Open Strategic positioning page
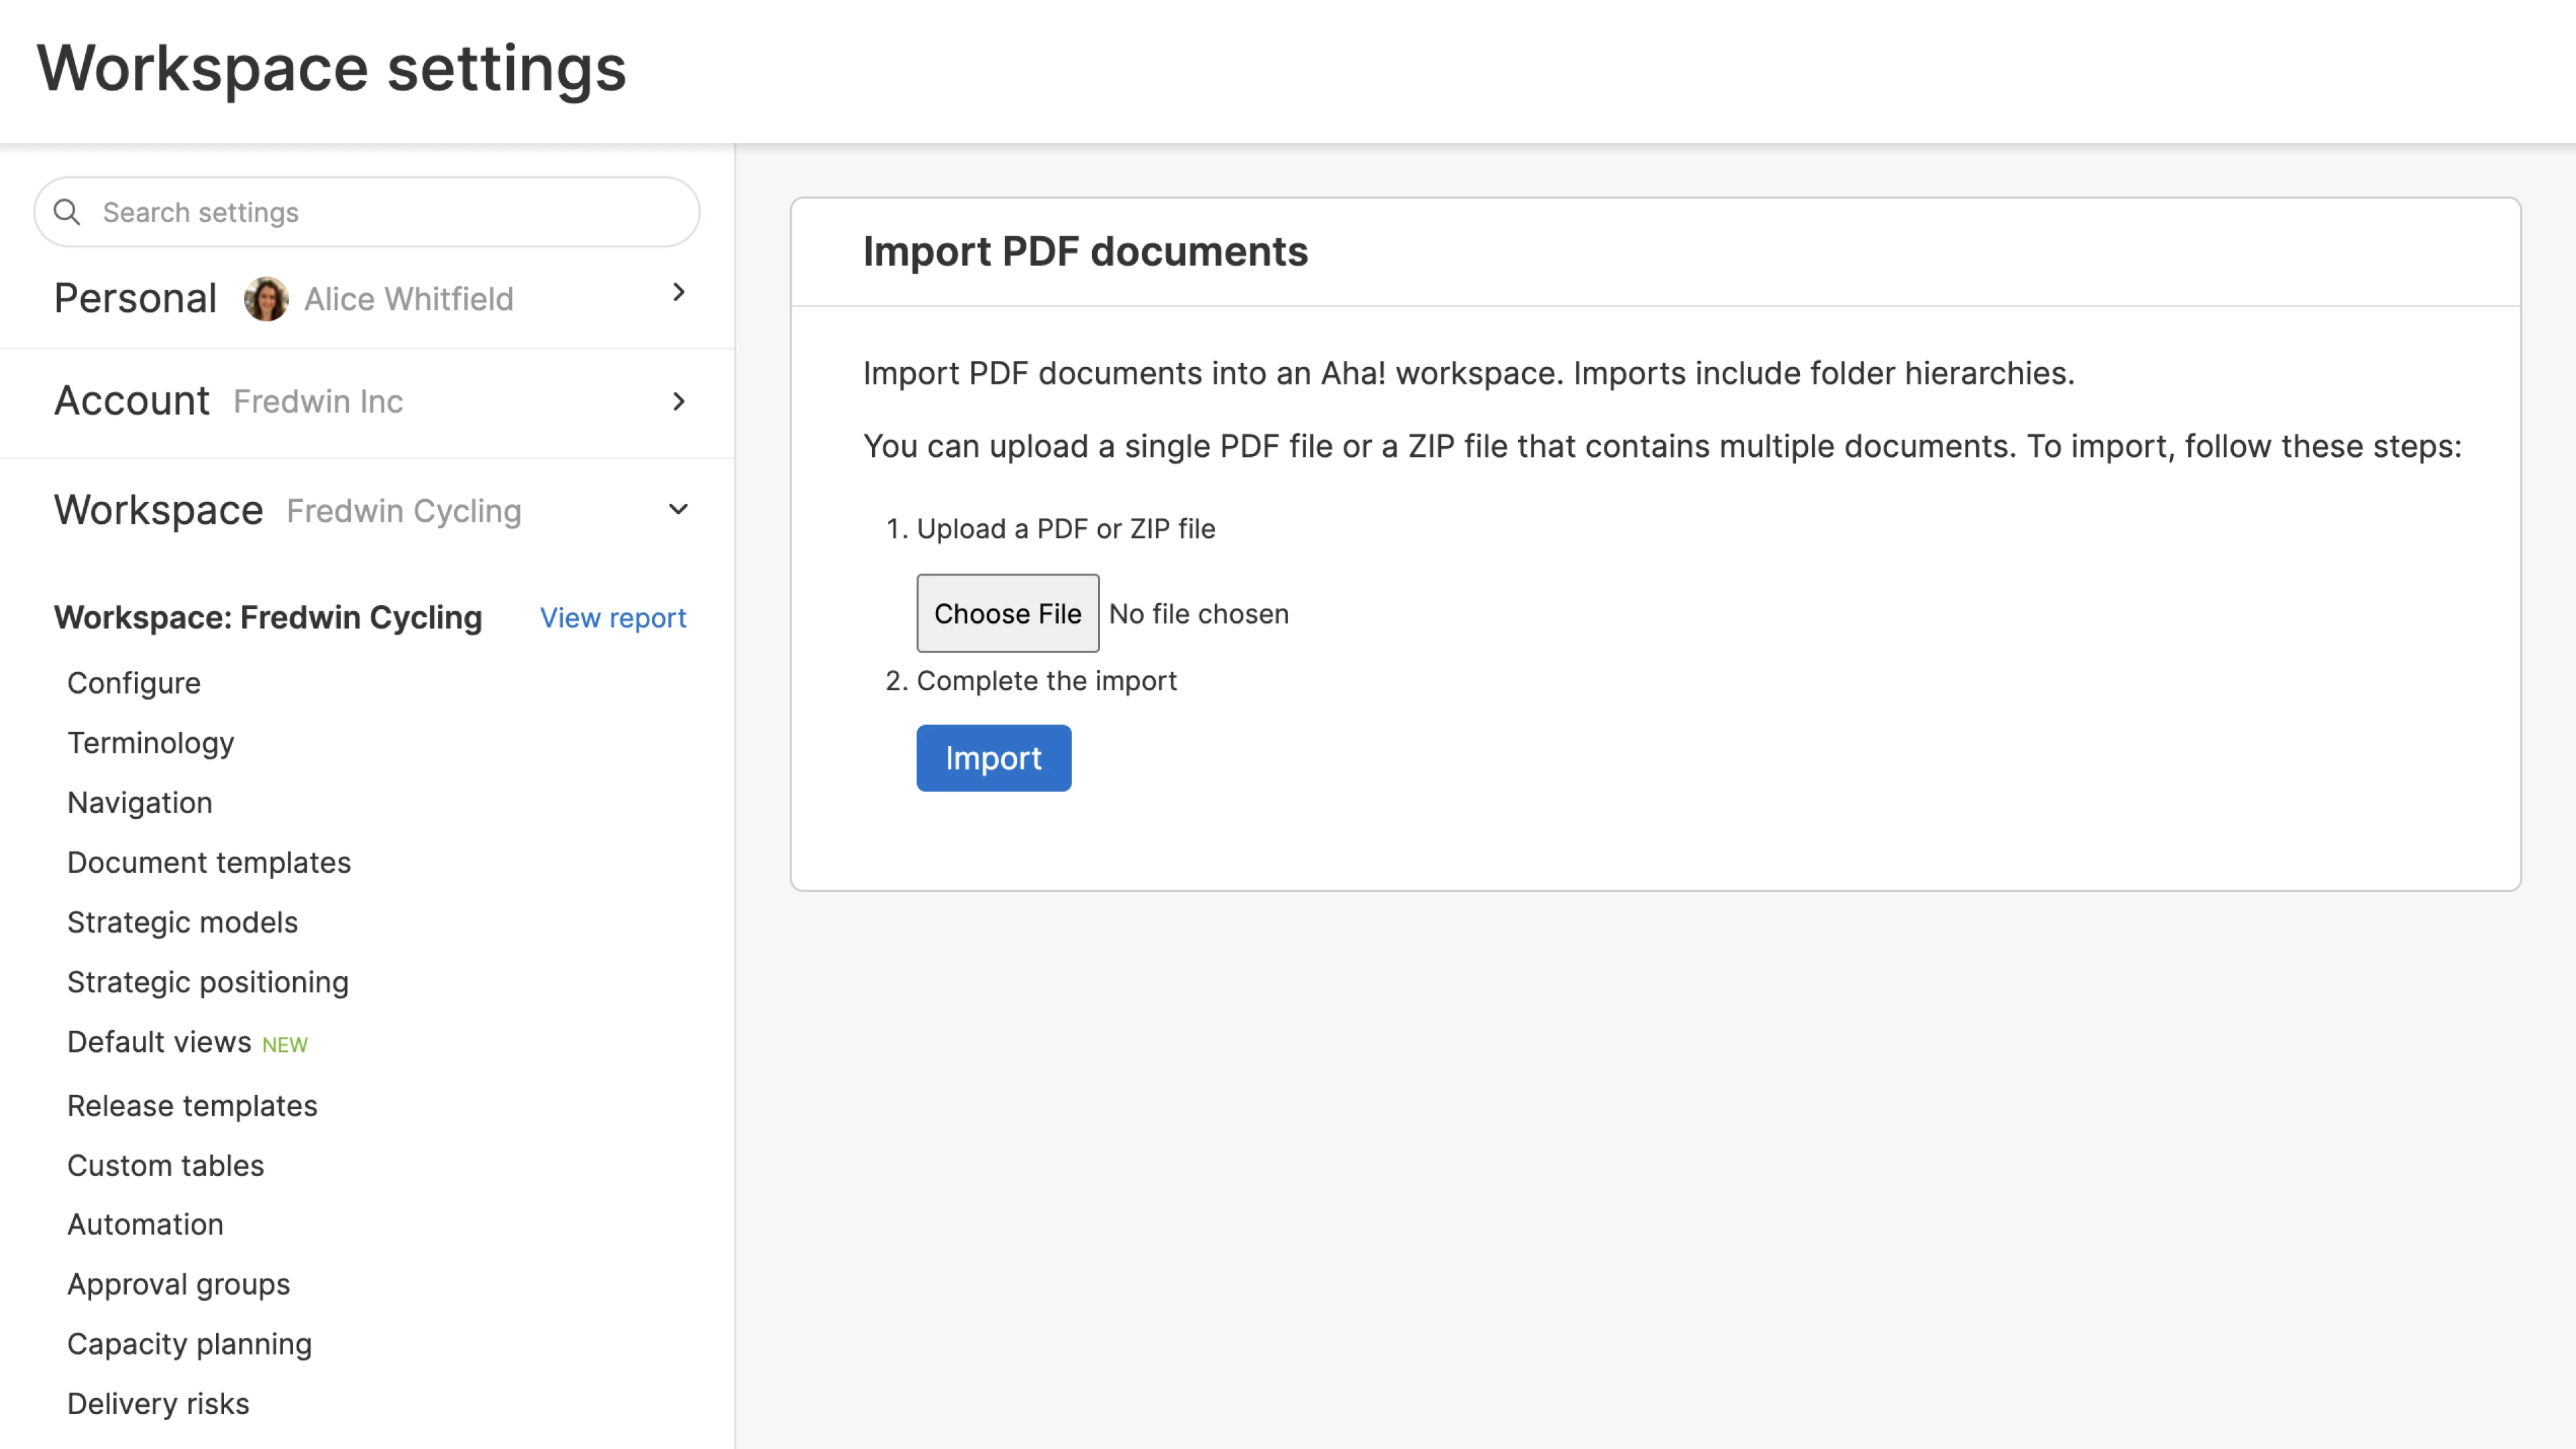2576x1449 pixels. [x=208, y=982]
